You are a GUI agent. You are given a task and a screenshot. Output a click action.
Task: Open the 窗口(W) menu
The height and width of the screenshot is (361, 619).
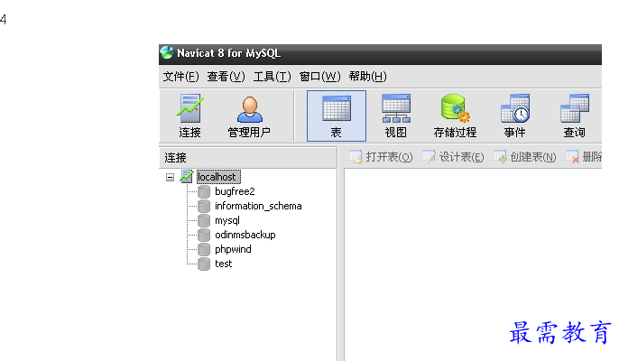tap(319, 76)
